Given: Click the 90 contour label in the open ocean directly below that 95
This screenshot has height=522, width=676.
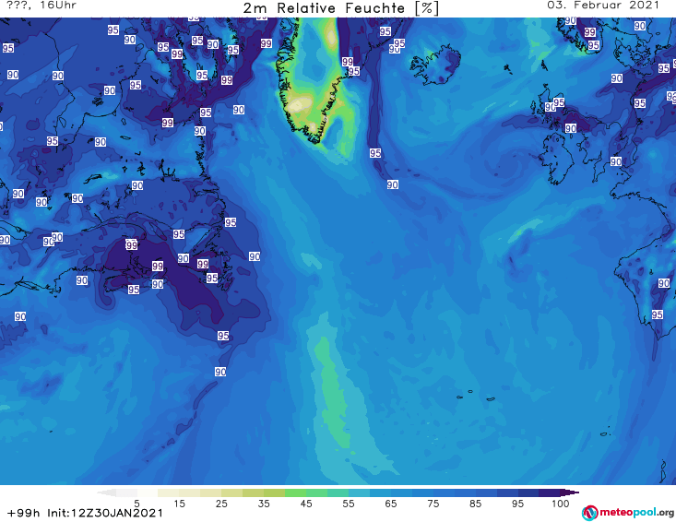Looking at the screenshot, I should (x=392, y=185).
